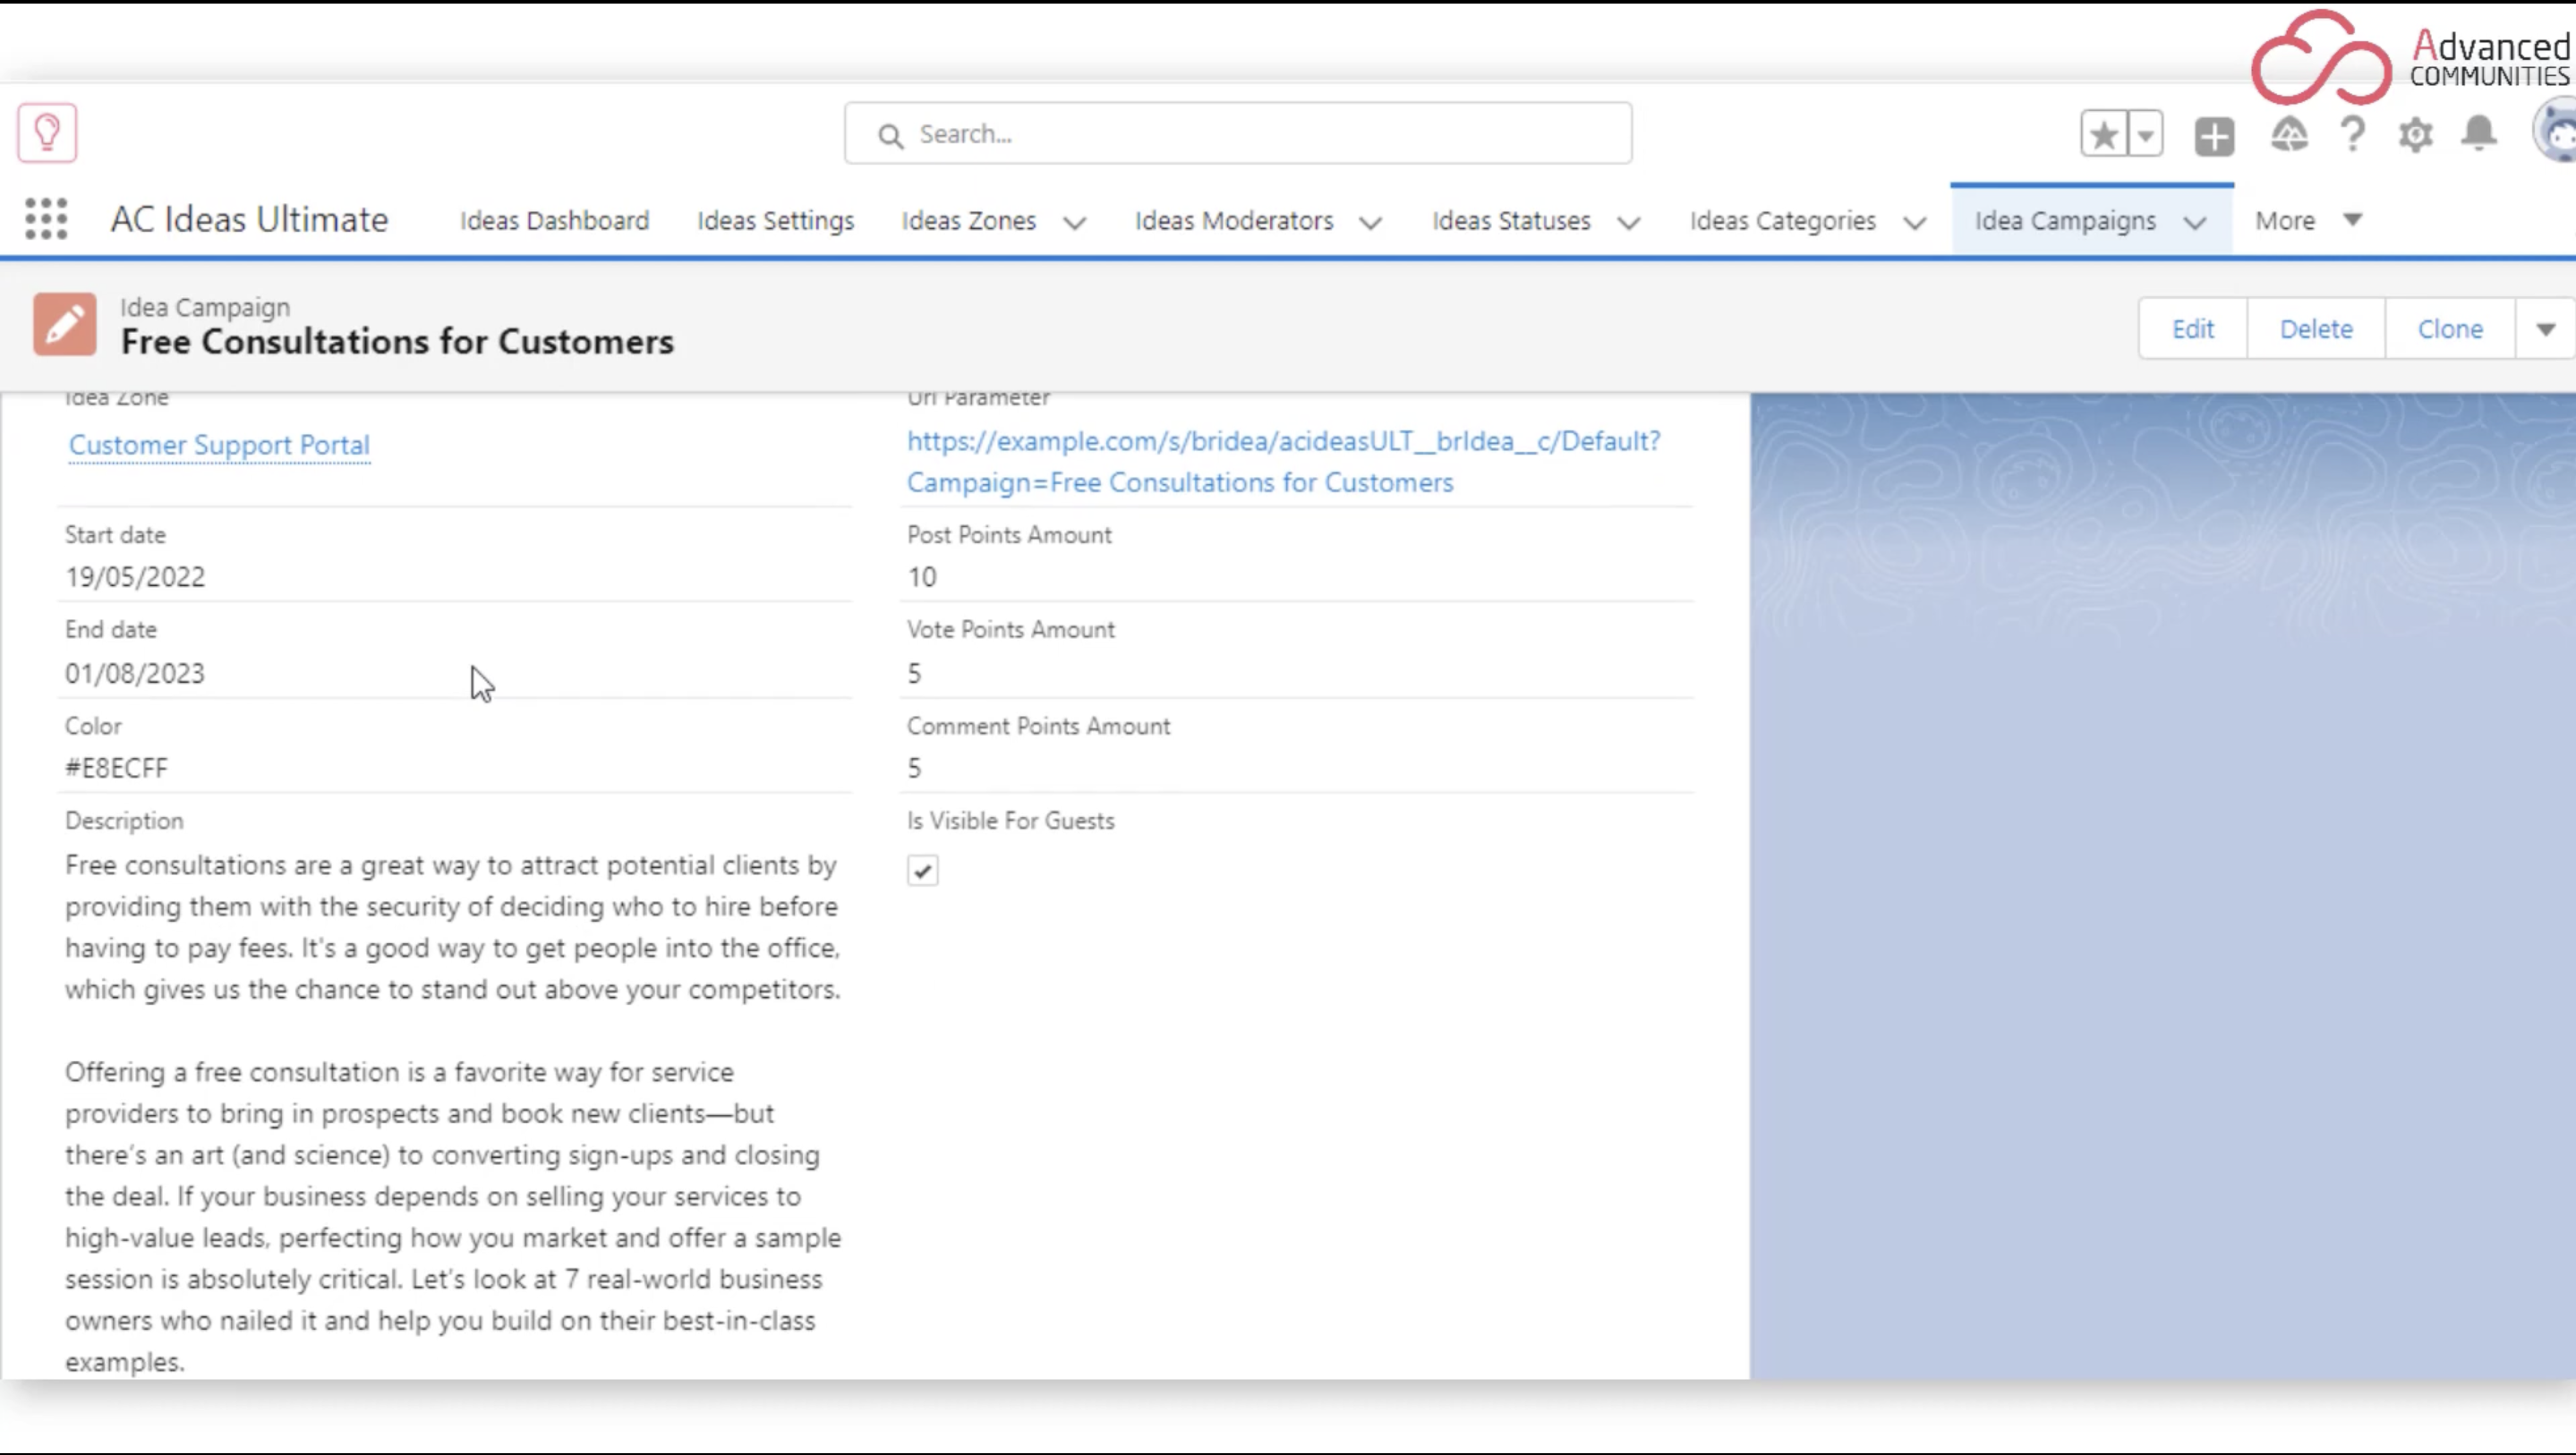Click the AC Ideas Ultimate app name

click(x=249, y=219)
